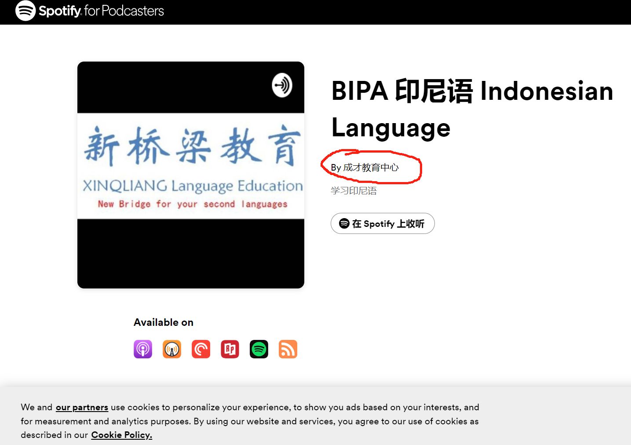Open the podcast on Overcast

coord(172,349)
